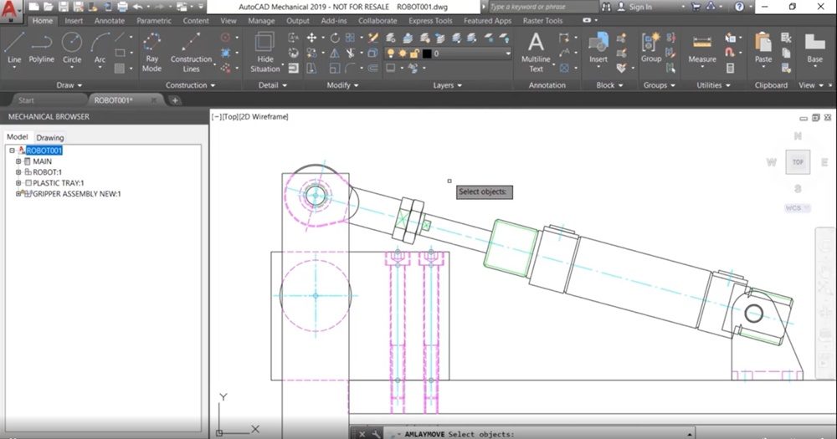Click the Plot printer icon
The width and height of the screenshot is (837, 439).
click(122, 7)
